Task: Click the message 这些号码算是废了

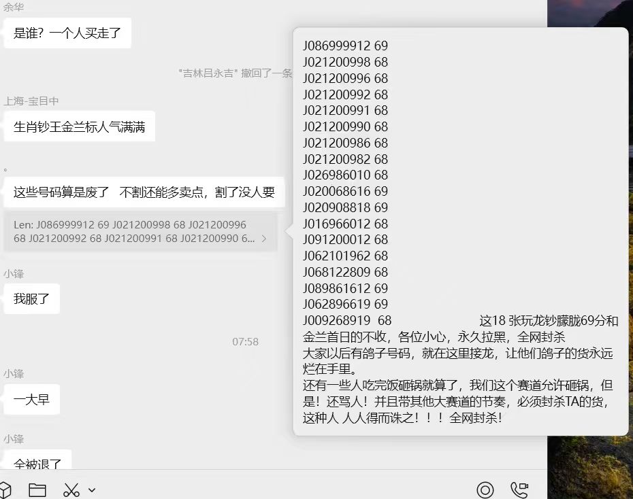Action: pyautogui.click(x=144, y=192)
